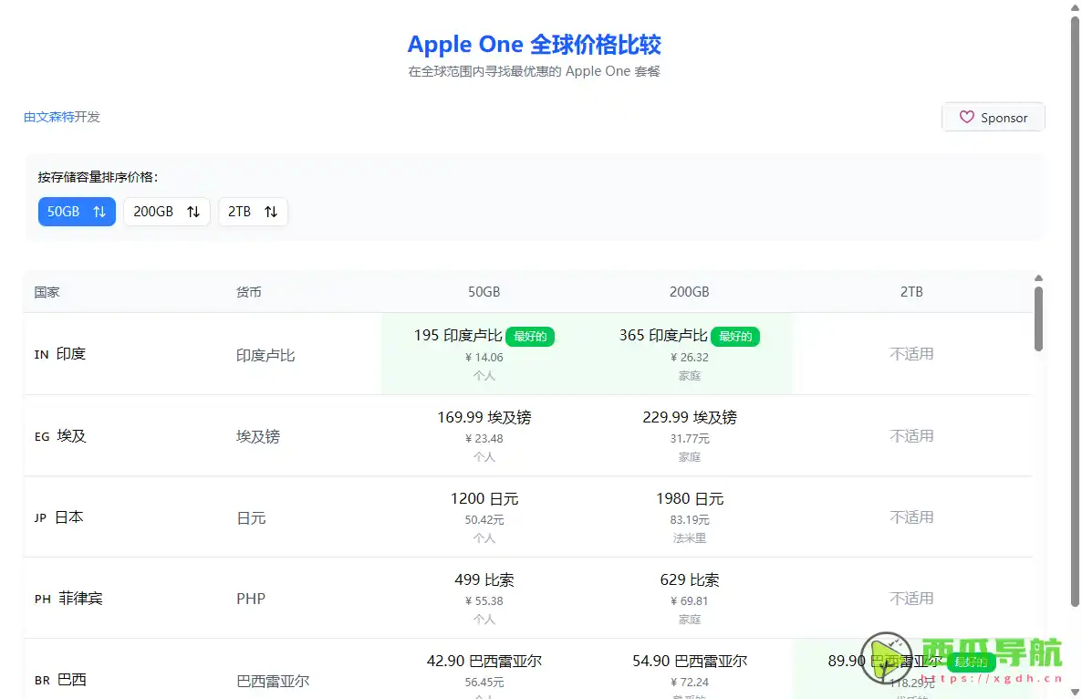Open the 文森特 developer link
The height and width of the screenshot is (699, 1082).
click(49, 117)
